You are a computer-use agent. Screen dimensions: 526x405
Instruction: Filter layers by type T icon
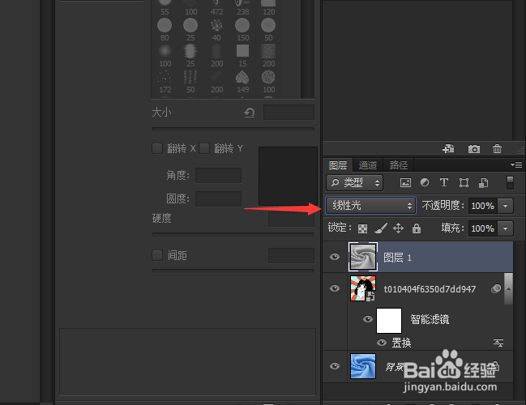pos(444,182)
